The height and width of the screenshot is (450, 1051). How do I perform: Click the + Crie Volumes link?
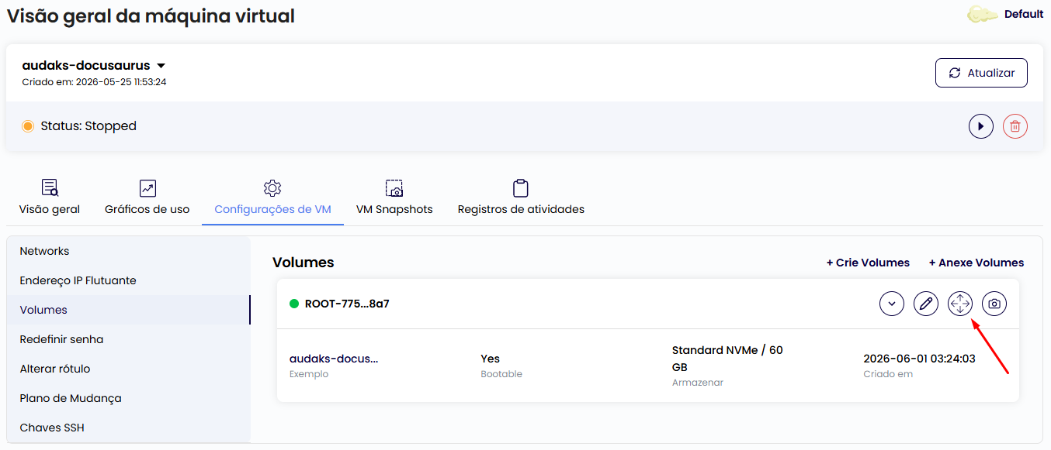click(868, 263)
